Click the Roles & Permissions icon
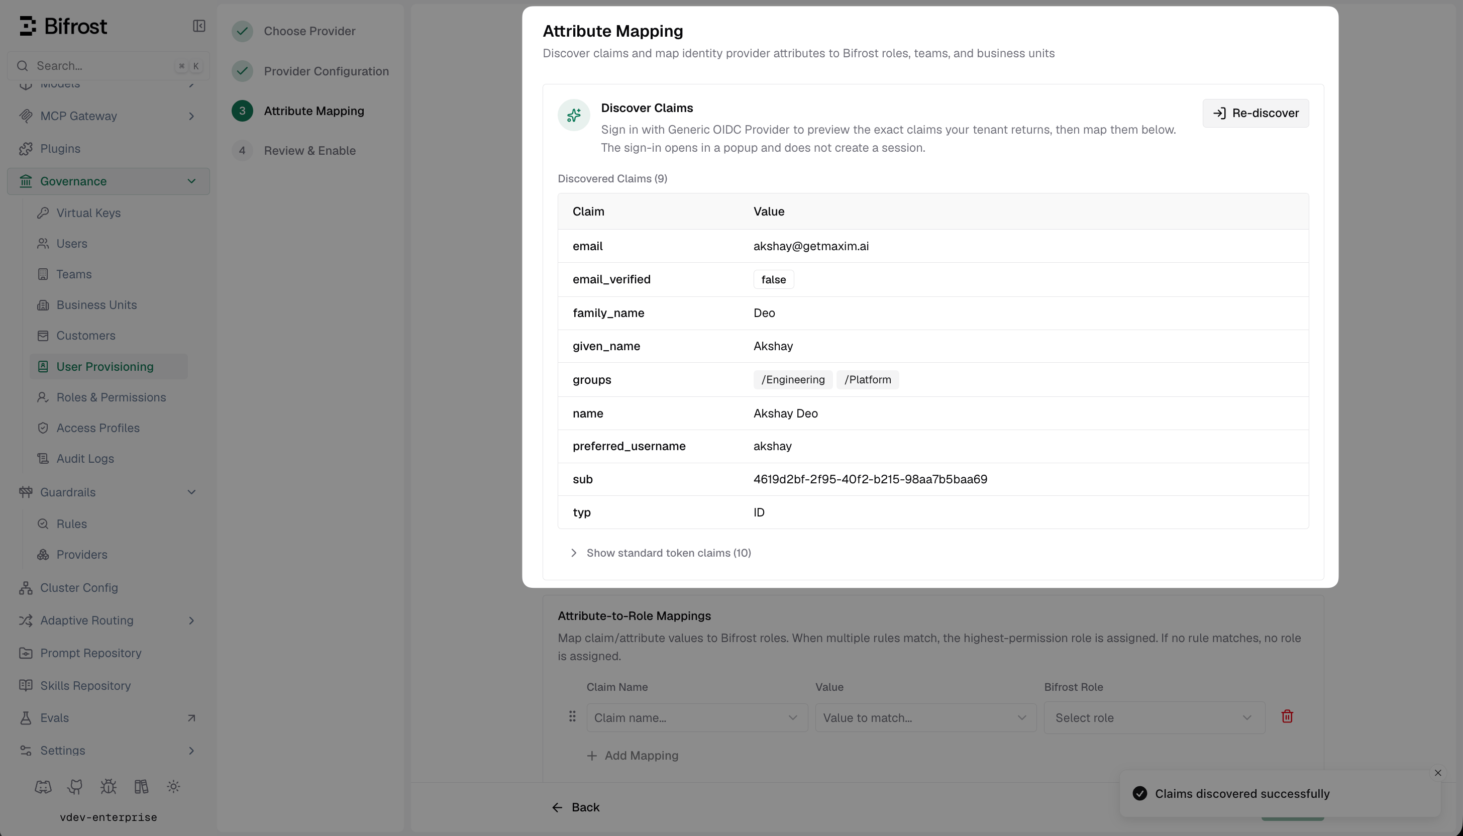 point(43,397)
